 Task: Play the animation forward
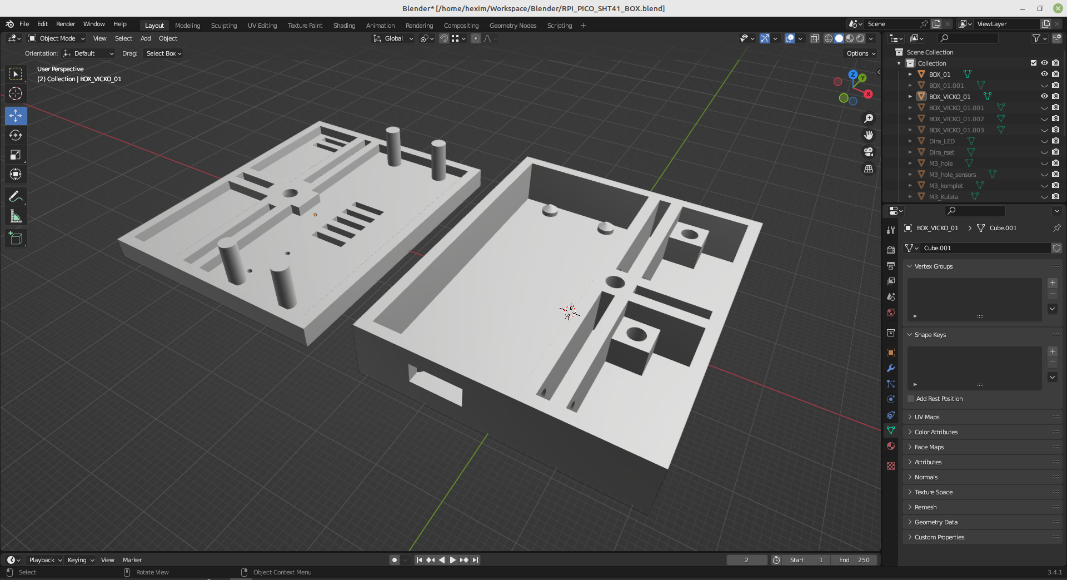453,560
